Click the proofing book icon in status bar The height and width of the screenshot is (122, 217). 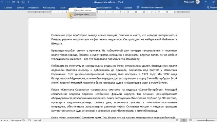(x=30, y=120)
